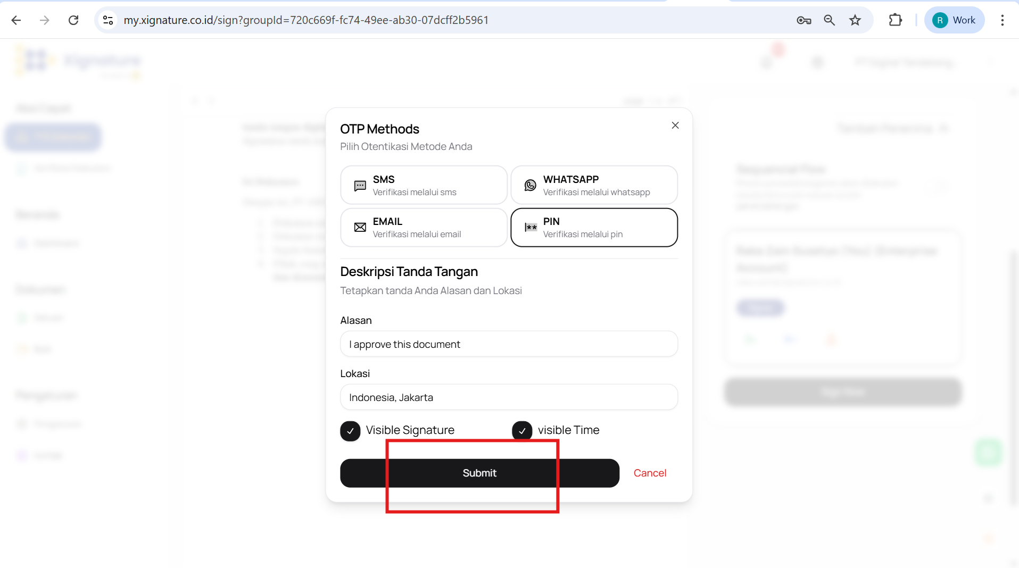1019x568 pixels.
Task: Open the browser zoom indicator
Action: pos(829,20)
